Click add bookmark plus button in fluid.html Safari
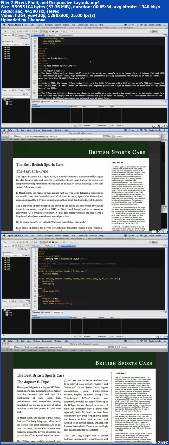Image resolution: width=169 pixels, height=445 pixels. click(x=11, y=136)
